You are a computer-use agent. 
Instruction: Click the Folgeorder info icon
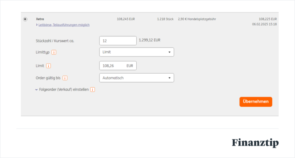93,90
